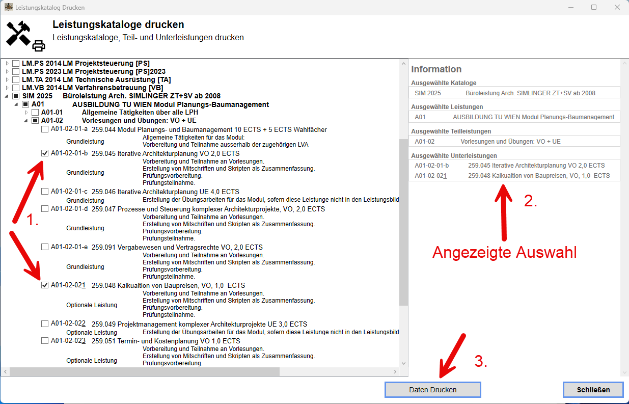Uncheck A01-02-01-b Iterative Architekturplanung VO
The image size is (629, 404).
click(x=45, y=153)
